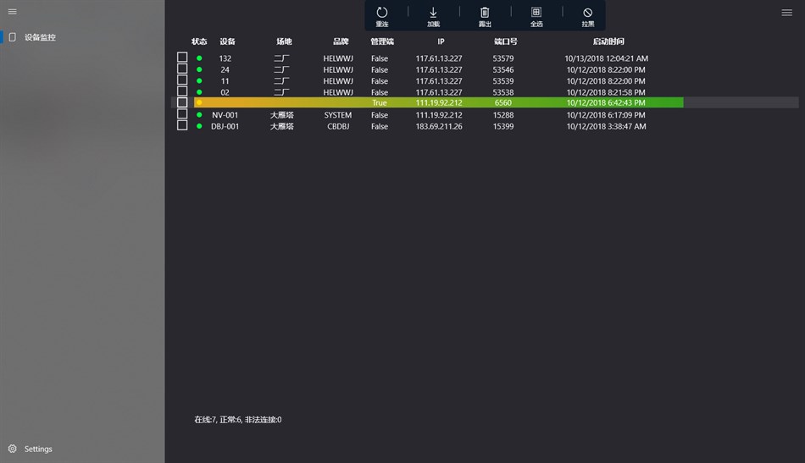805x463 pixels.
Task: Click the 场地 column header
Action: [284, 41]
